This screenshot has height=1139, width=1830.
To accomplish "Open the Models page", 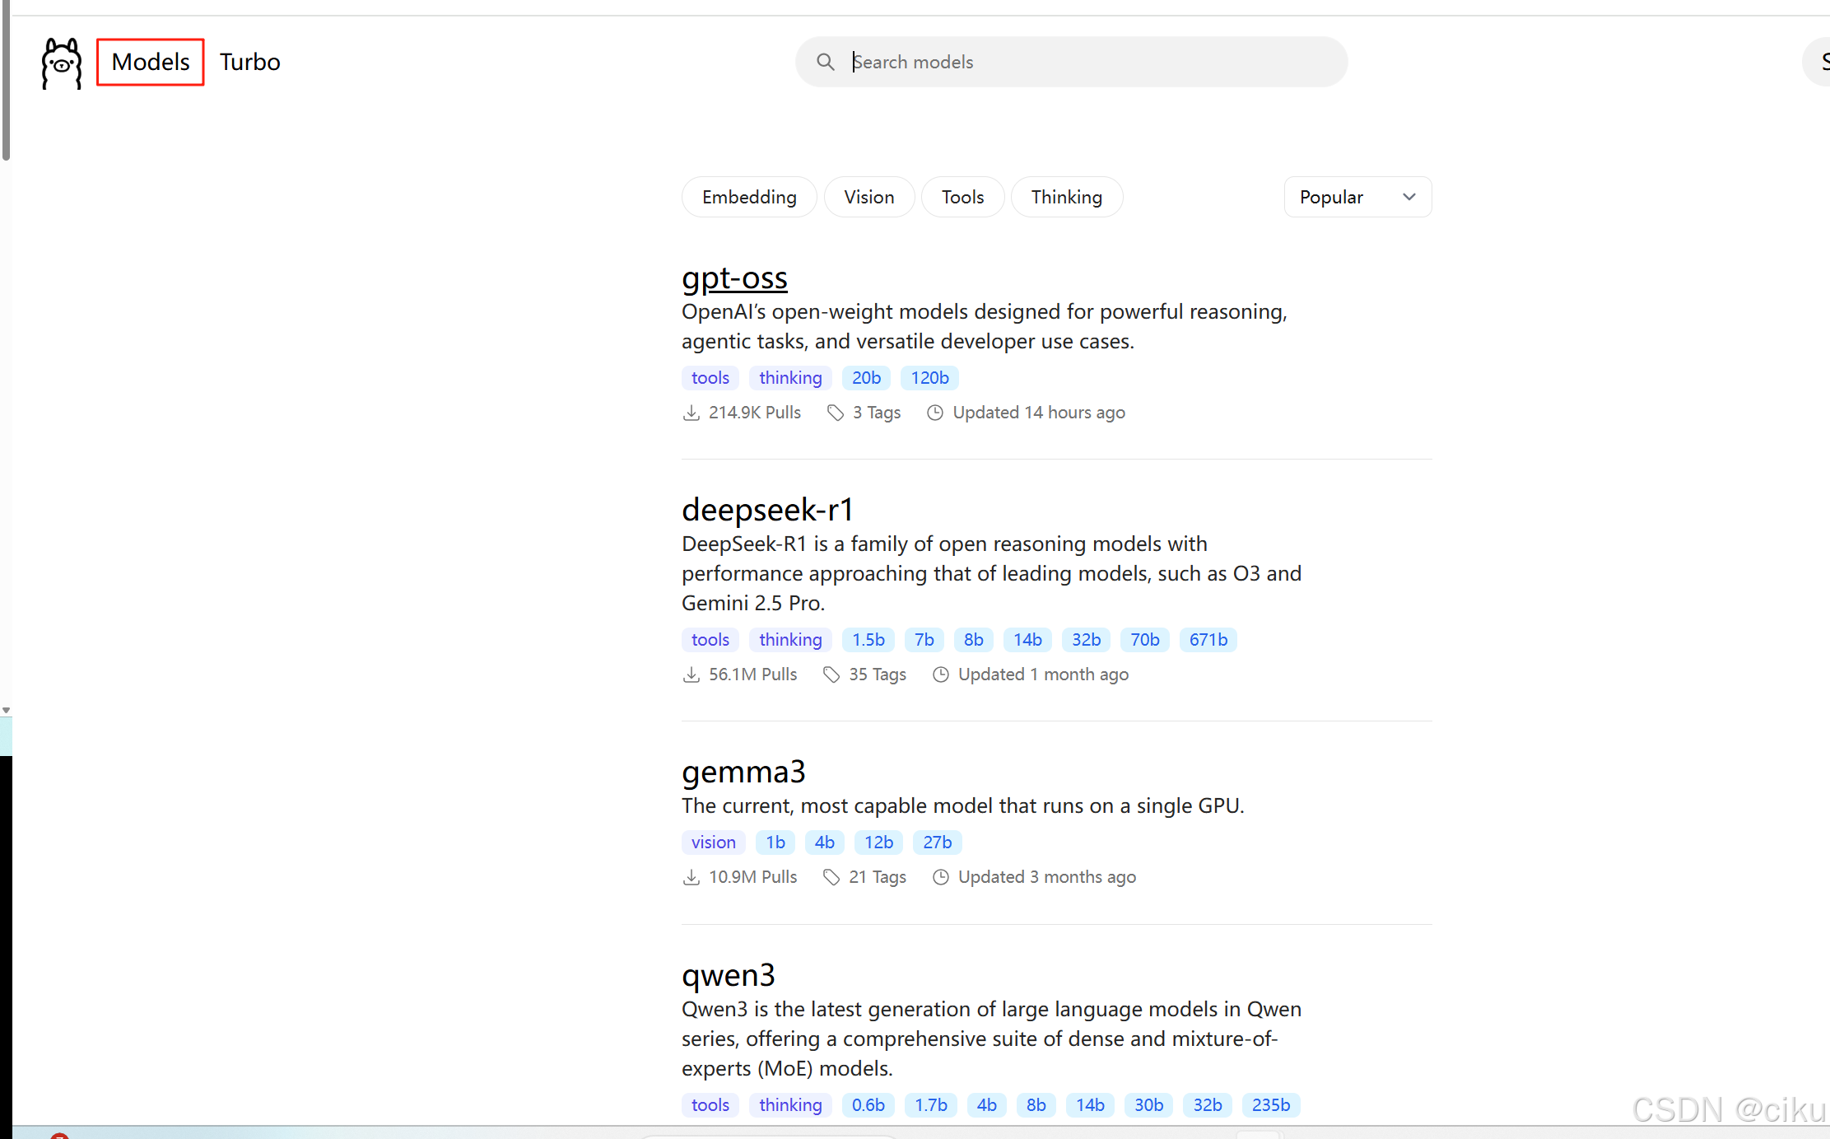I will (x=151, y=62).
